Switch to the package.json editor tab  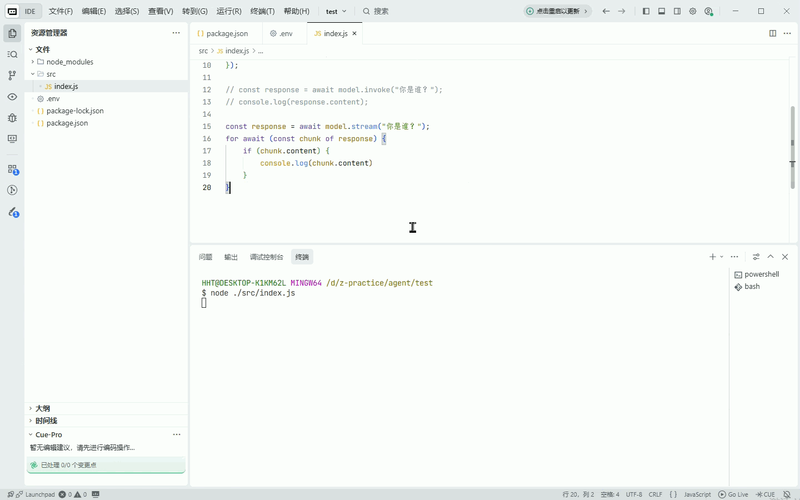point(223,33)
